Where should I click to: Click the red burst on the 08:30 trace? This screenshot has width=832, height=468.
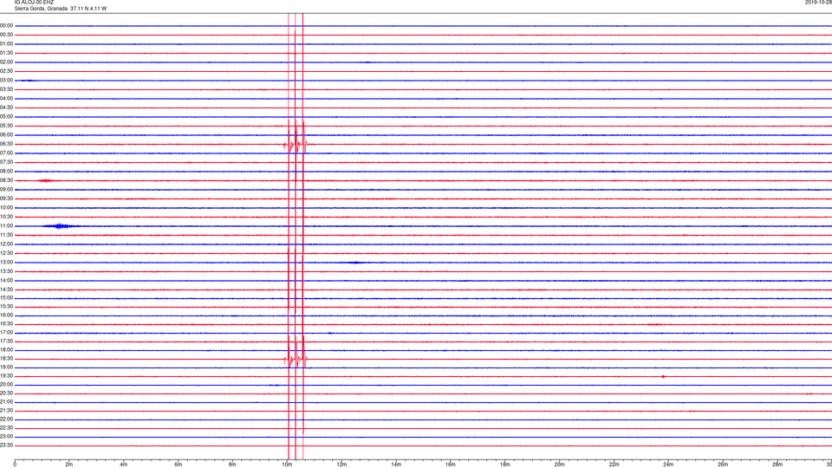[x=46, y=181]
